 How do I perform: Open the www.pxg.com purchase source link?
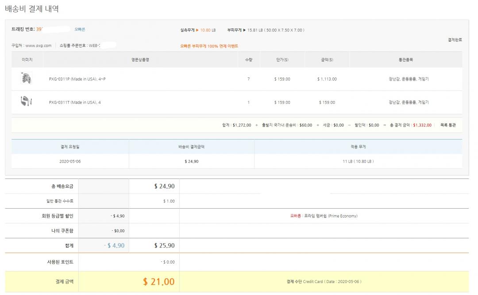click(x=38, y=46)
